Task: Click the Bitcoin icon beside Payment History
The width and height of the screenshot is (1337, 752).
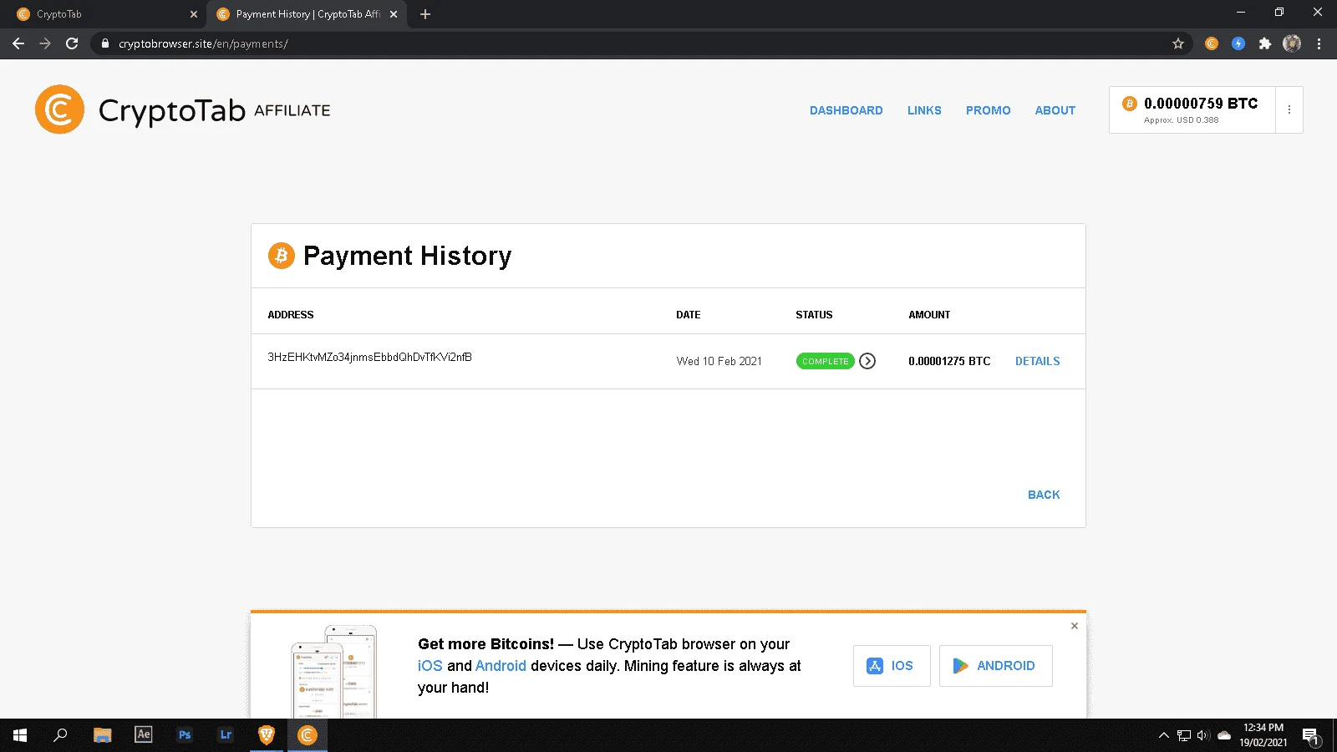Action: point(282,255)
